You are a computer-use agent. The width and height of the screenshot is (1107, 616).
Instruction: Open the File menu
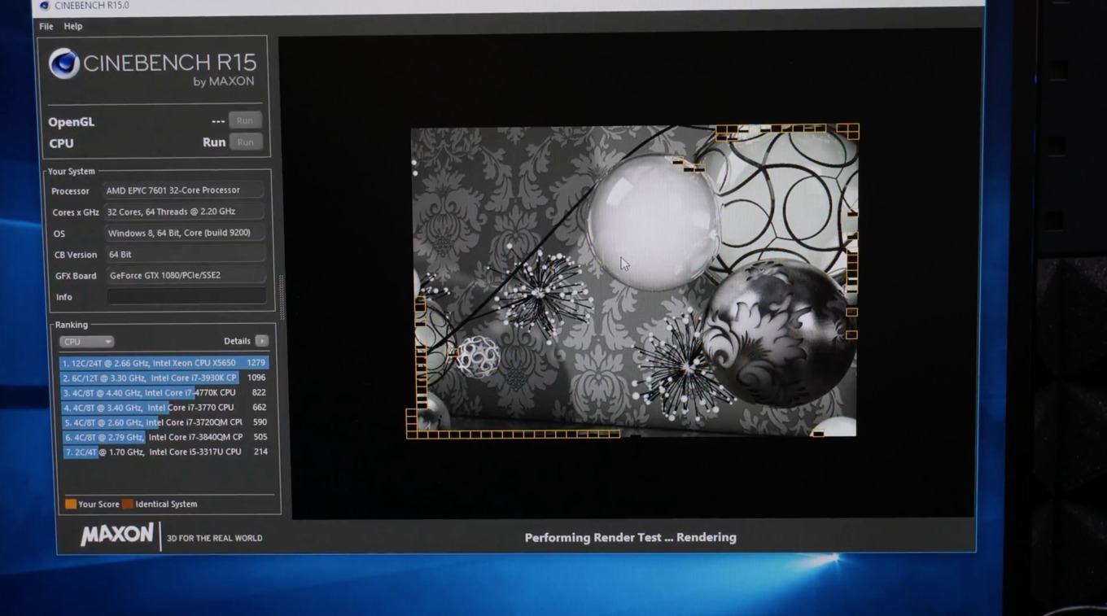(x=46, y=26)
